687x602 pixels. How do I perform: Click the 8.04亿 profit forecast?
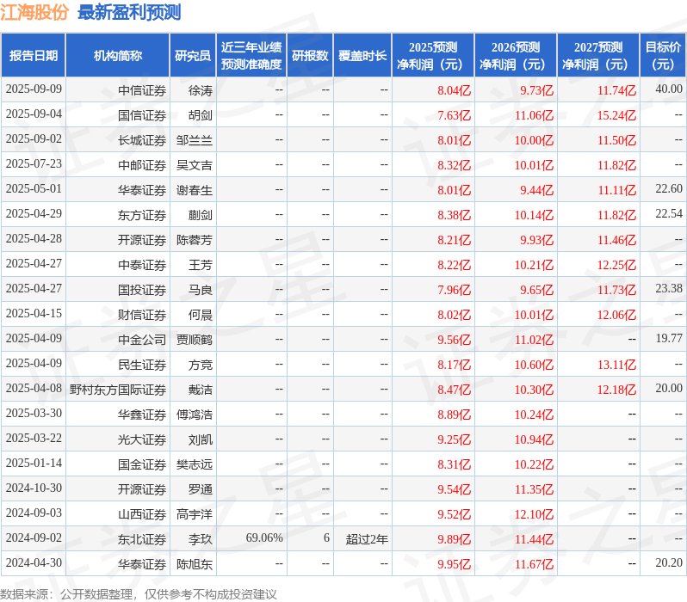click(454, 90)
